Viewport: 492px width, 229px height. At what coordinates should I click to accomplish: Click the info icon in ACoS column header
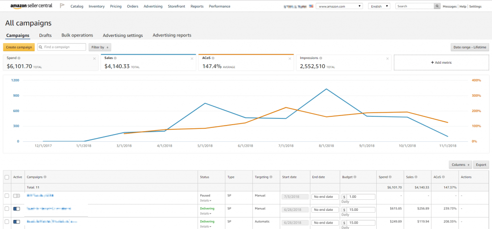point(443,177)
